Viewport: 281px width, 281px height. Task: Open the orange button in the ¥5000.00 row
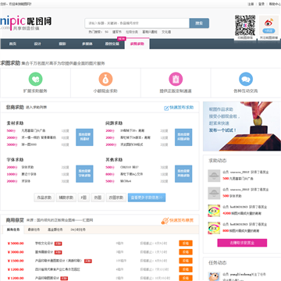tap(186, 244)
